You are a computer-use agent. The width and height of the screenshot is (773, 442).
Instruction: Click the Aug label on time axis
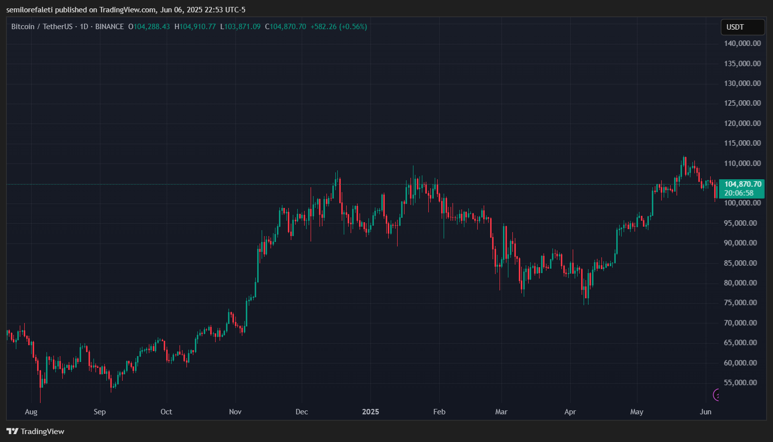pos(31,412)
